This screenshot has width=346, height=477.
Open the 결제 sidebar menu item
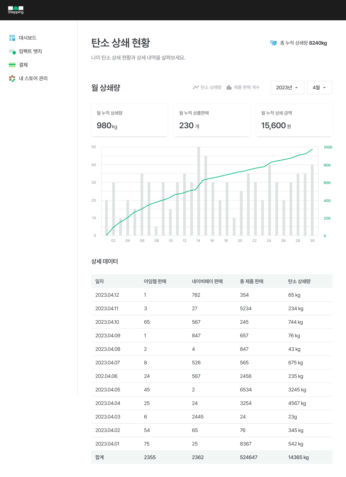23,65
